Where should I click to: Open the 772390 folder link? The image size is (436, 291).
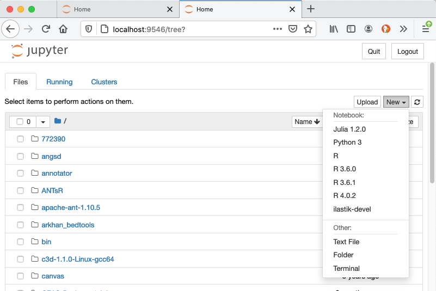[x=53, y=139]
